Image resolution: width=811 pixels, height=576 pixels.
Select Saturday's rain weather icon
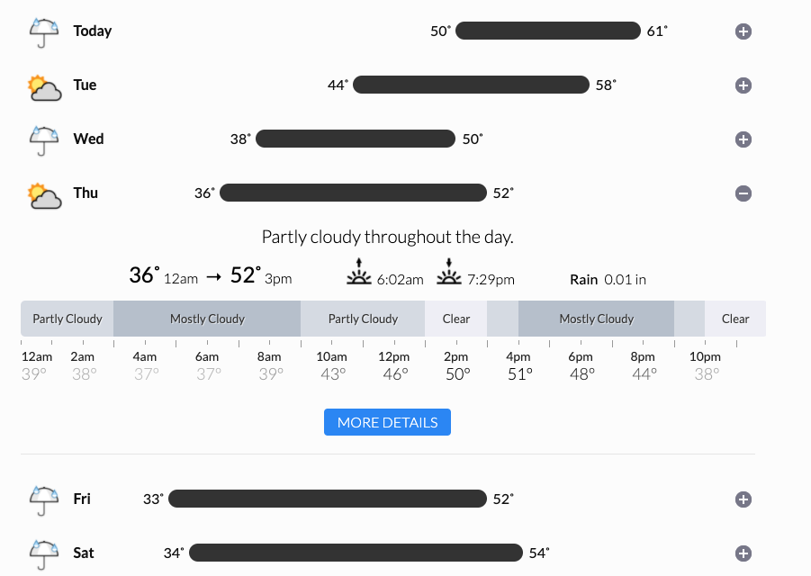click(43, 553)
